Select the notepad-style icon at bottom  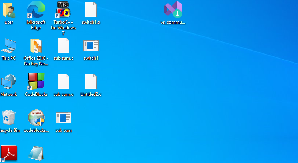pyautogui.click(x=36, y=154)
